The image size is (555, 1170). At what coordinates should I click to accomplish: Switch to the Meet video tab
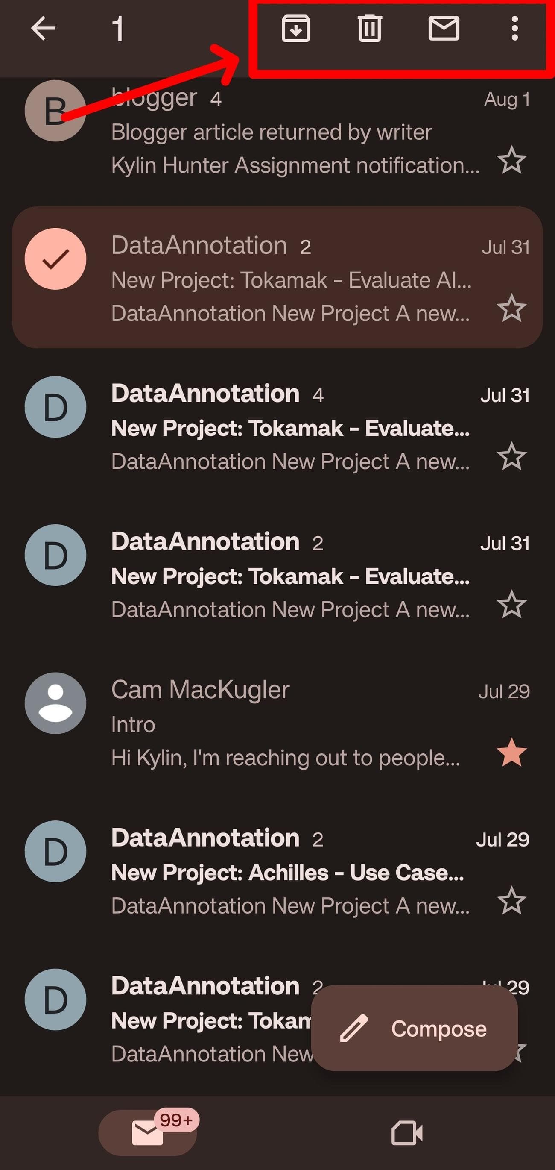tap(406, 1133)
